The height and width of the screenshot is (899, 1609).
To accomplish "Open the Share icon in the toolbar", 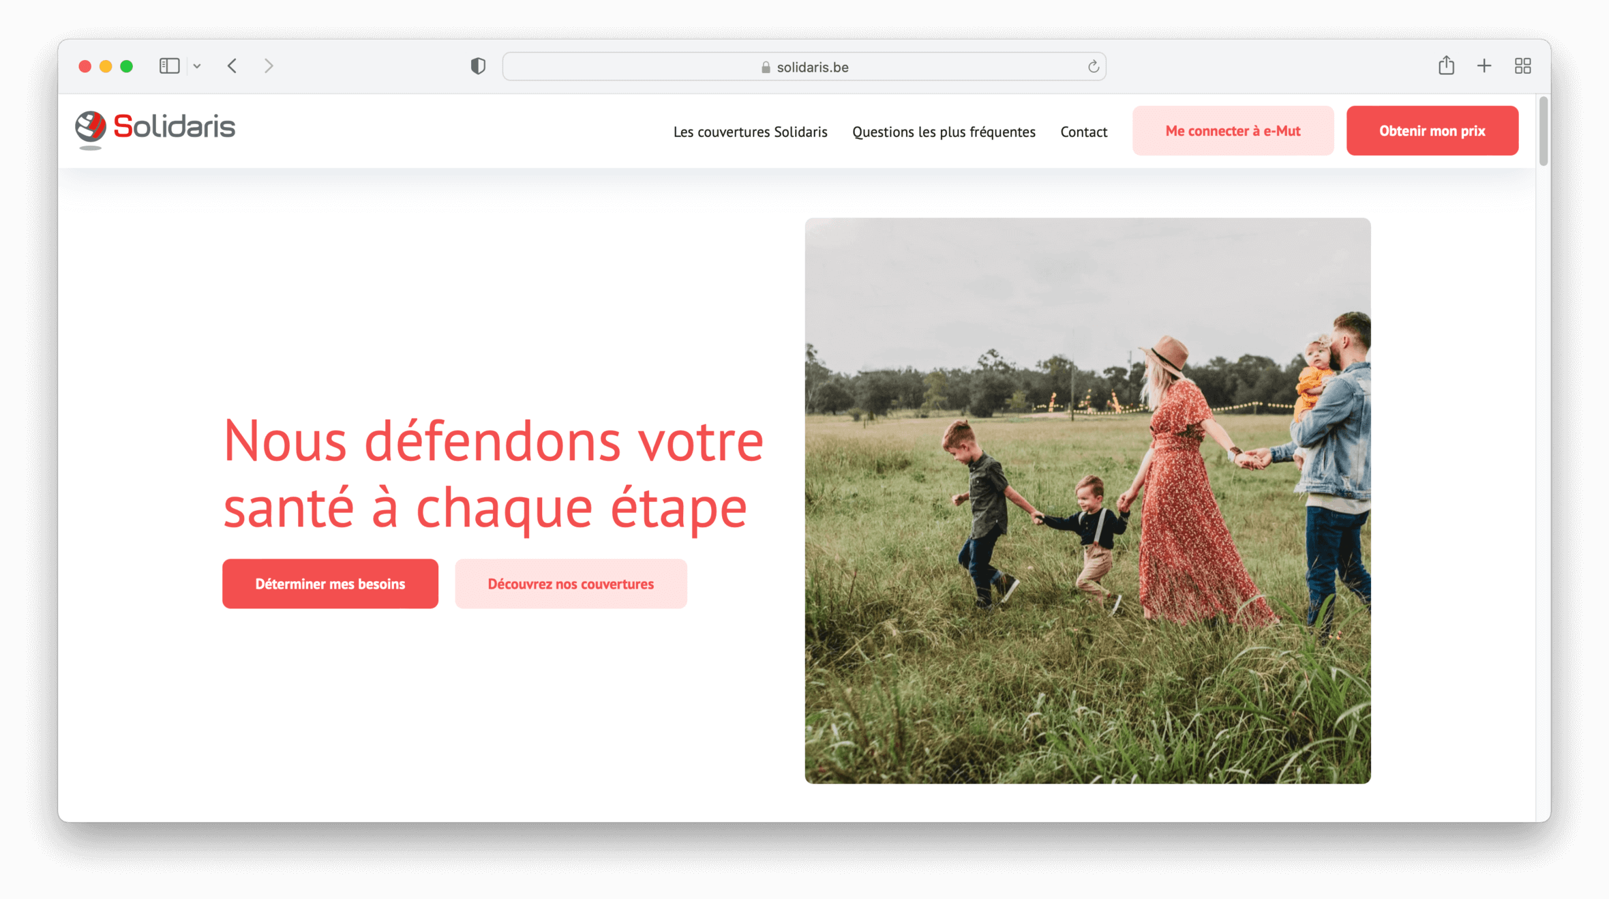I will 1446,65.
